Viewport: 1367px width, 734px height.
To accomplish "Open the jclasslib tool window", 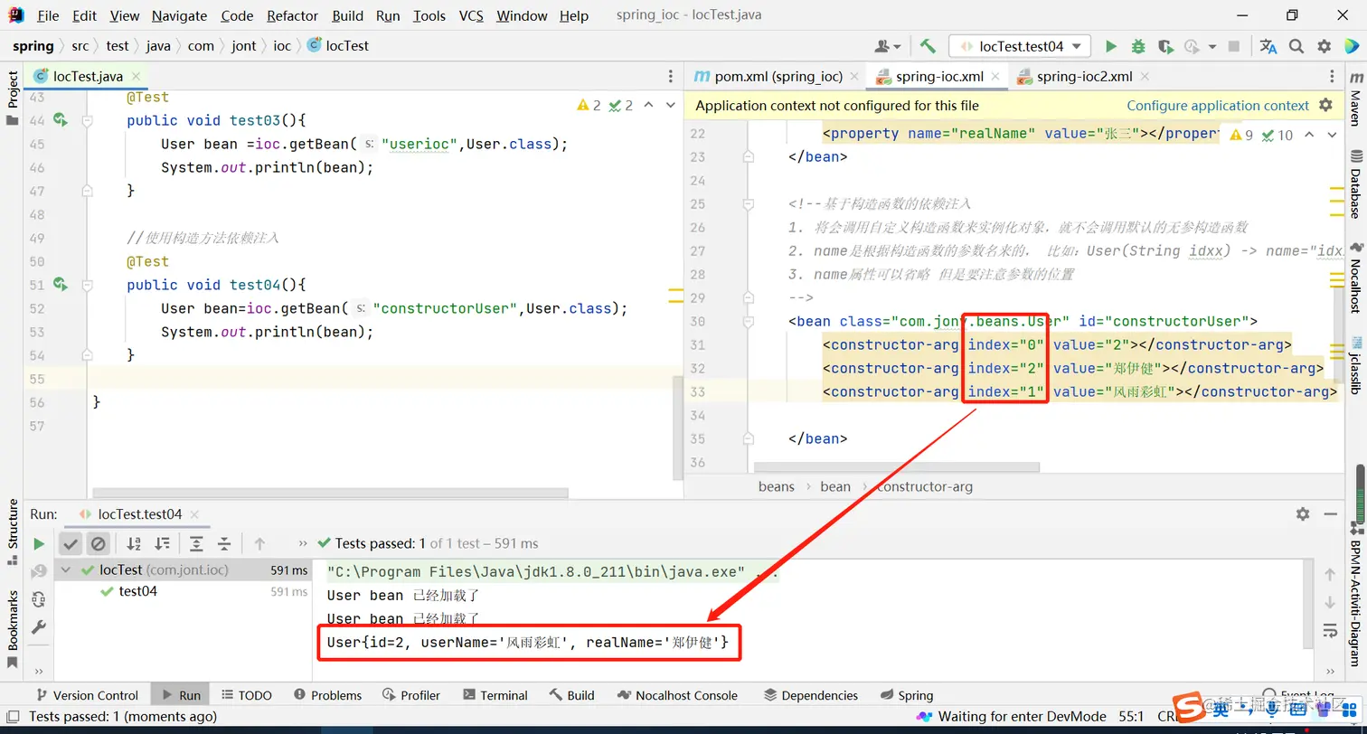I will tap(1354, 366).
